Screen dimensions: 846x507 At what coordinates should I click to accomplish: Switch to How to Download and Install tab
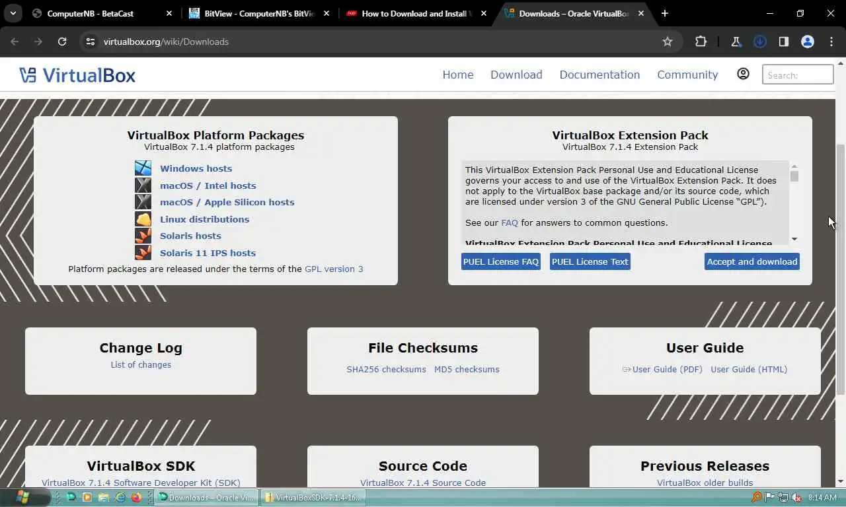pyautogui.click(x=416, y=13)
